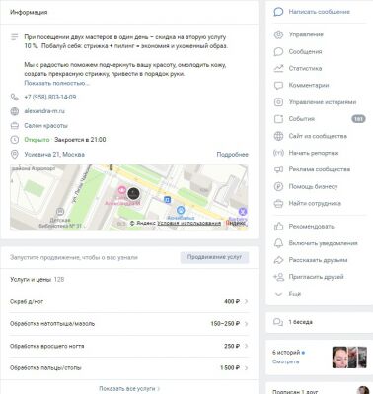Image resolution: width=373 pixels, height=394 pixels.
Task: Click the Услуги и цены heading
Action: point(31,280)
